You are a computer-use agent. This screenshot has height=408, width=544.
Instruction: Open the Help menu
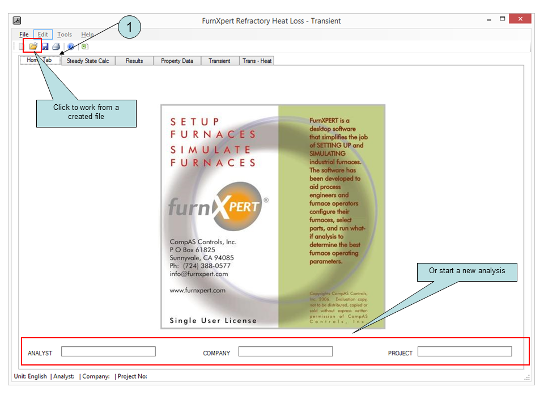click(87, 35)
